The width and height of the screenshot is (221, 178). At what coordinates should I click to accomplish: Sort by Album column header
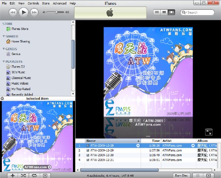point(207,141)
